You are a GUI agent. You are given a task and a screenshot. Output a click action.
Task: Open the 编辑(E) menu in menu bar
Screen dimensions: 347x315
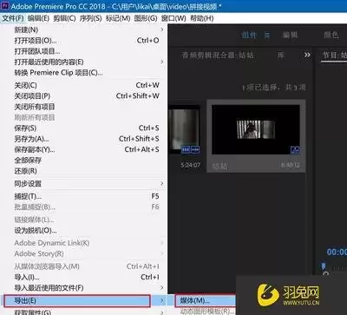coord(38,18)
